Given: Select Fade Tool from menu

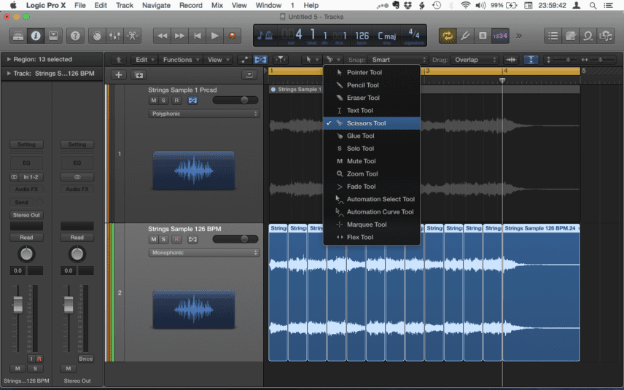Looking at the screenshot, I should pyautogui.click(x=372, y=187).
